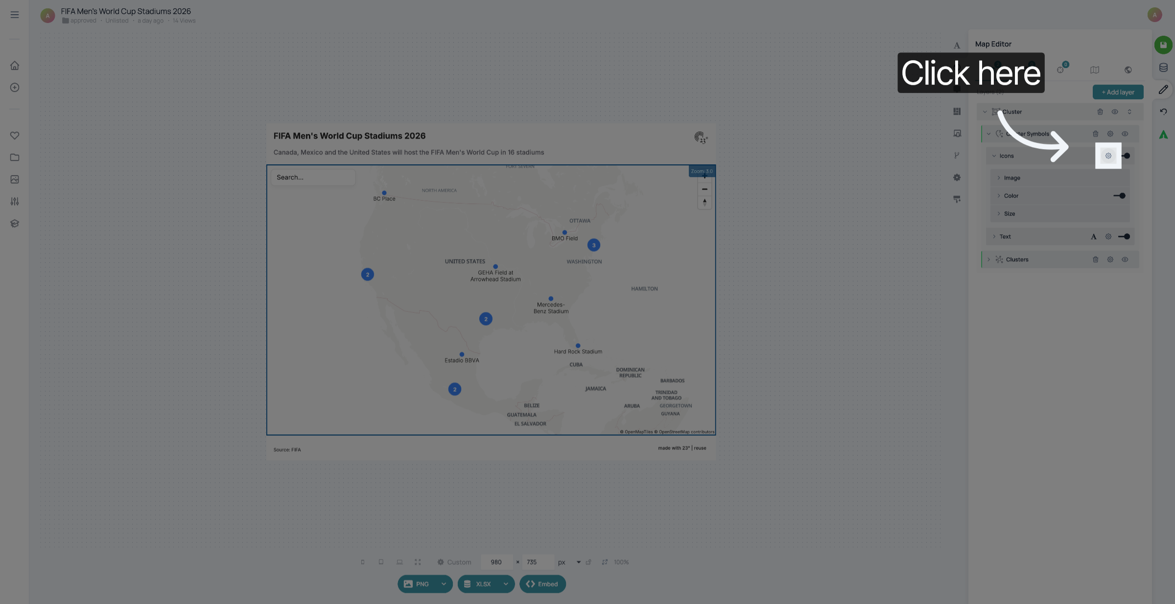
Task: Toggle visibility of the Cluster layer
Action: pyautogui.click(x=1115, y=112)
